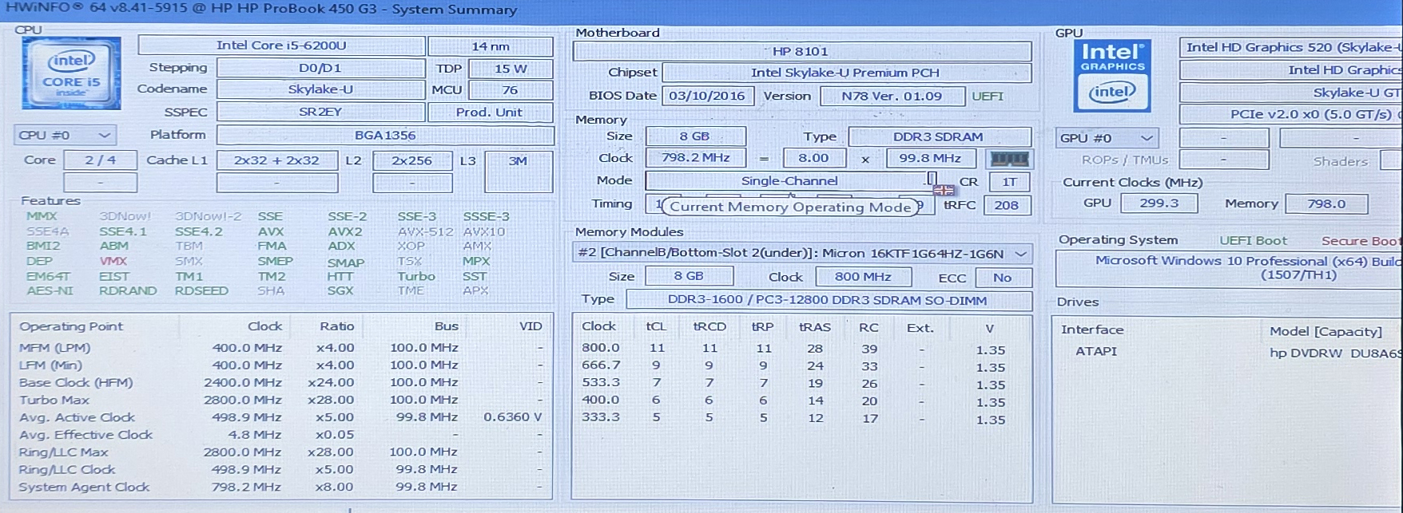Click the MFM (LPM) row
Viewport: 1403px width, 513px height.
point(281,348)
